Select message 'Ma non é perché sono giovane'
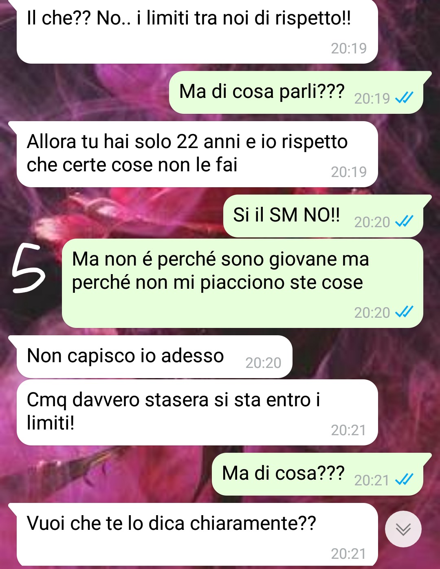The image size is (440, 569). [242, 283]
